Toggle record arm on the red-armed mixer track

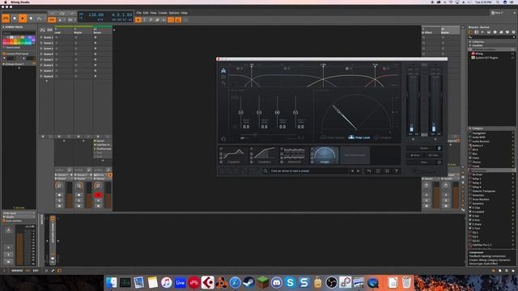pyautogui.click(x=98, y=195)
